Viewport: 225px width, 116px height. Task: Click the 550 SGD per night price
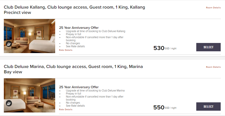(165, 107)
